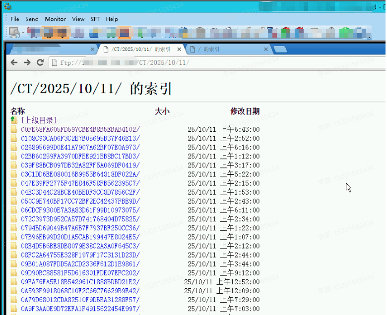Image resolution: width=387 pixels, height=315 pixels.
Task: Click folder icon beside 08FC2A64755E328F1979F17C3131D23D/
Action: [x=14, y=255]
